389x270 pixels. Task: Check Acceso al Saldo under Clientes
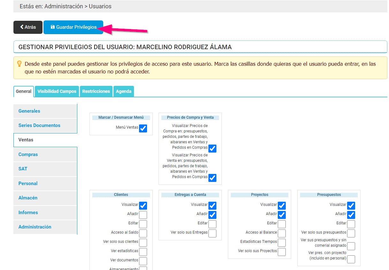click(143, 233)
